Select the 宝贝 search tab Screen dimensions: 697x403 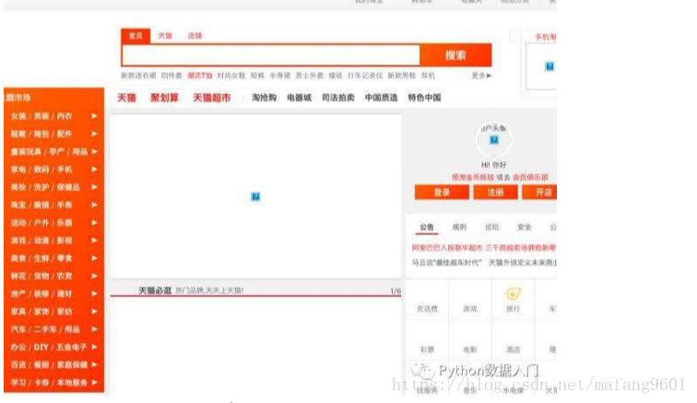pyautogui.click(x=136, y=36)
